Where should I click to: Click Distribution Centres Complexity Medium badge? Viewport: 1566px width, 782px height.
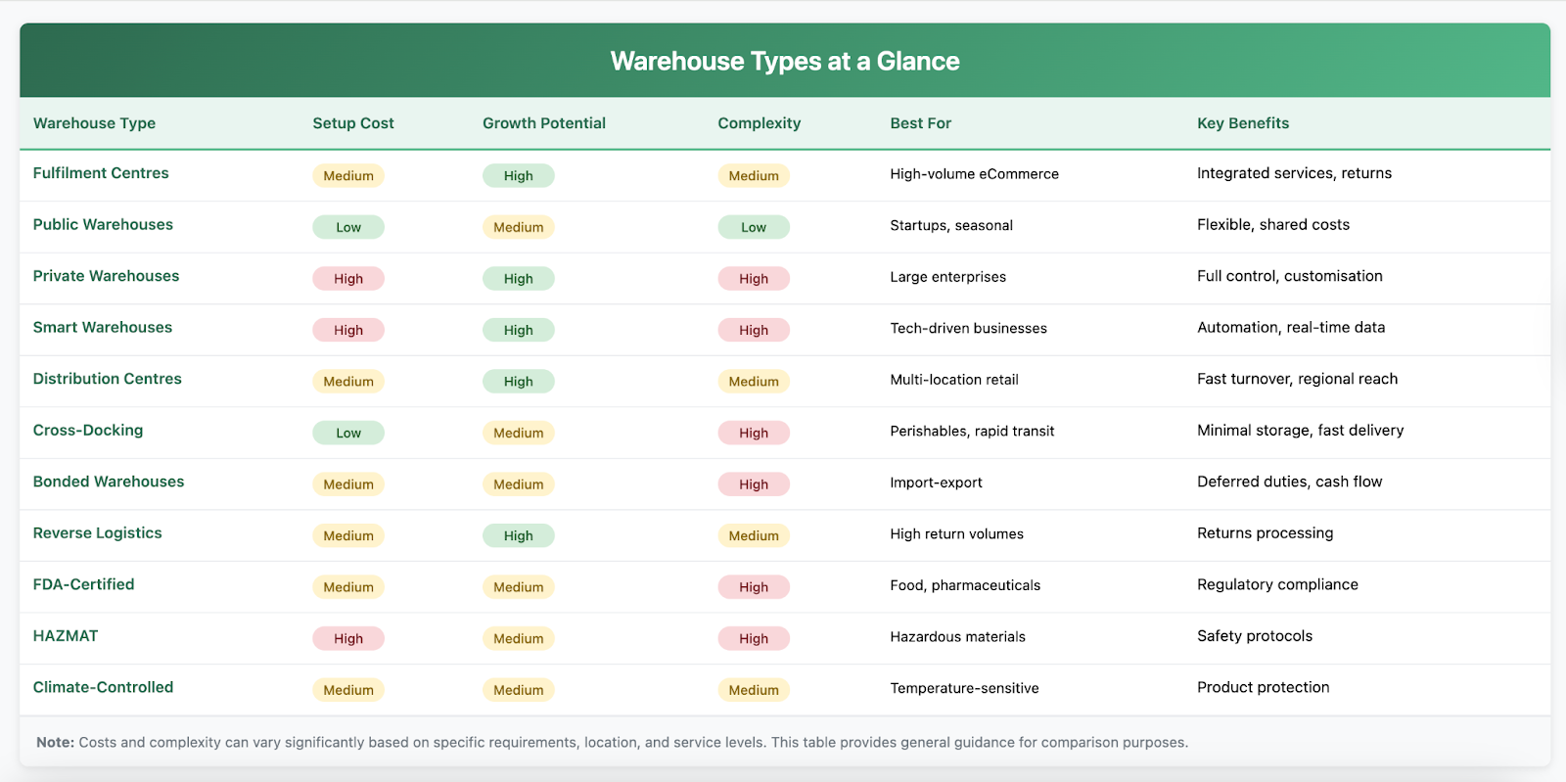click(x=754, y=382)
